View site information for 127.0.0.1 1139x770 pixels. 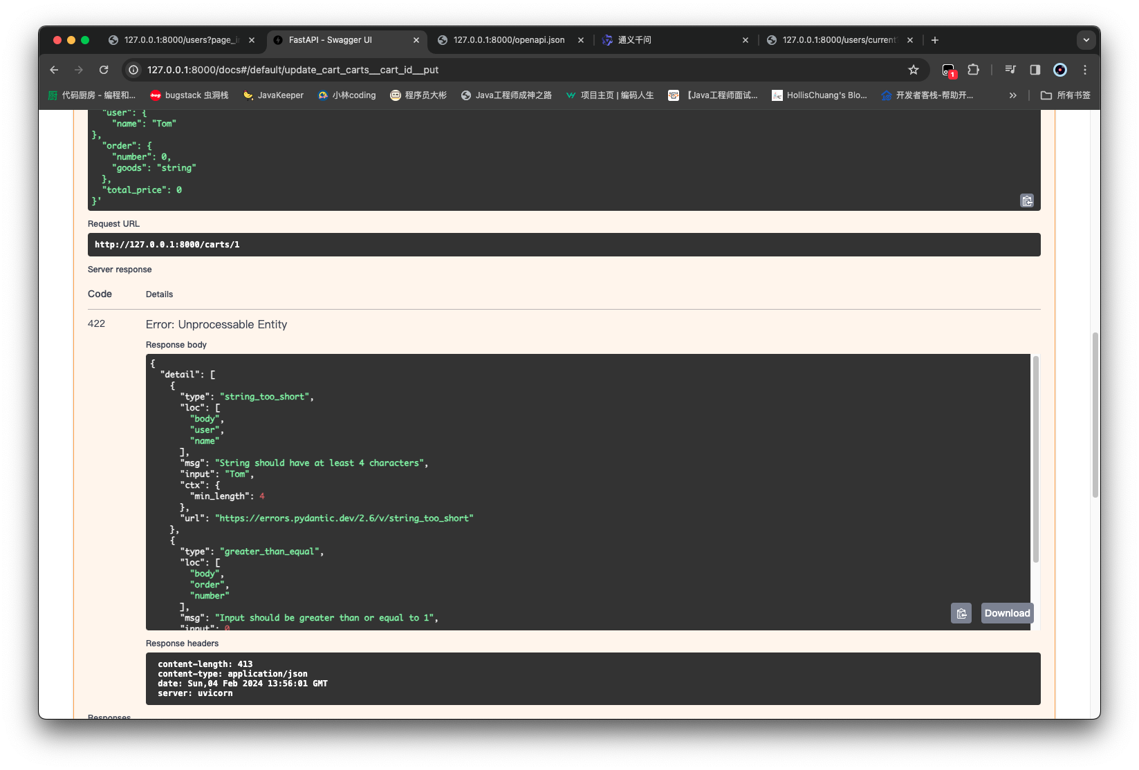pos(133,70)
